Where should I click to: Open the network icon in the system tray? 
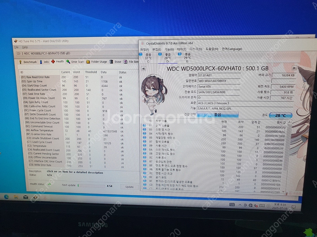click(x=250, y=205)
